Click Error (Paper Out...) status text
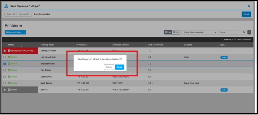Screen dimensions: 258x115 (x=23, y=51)
